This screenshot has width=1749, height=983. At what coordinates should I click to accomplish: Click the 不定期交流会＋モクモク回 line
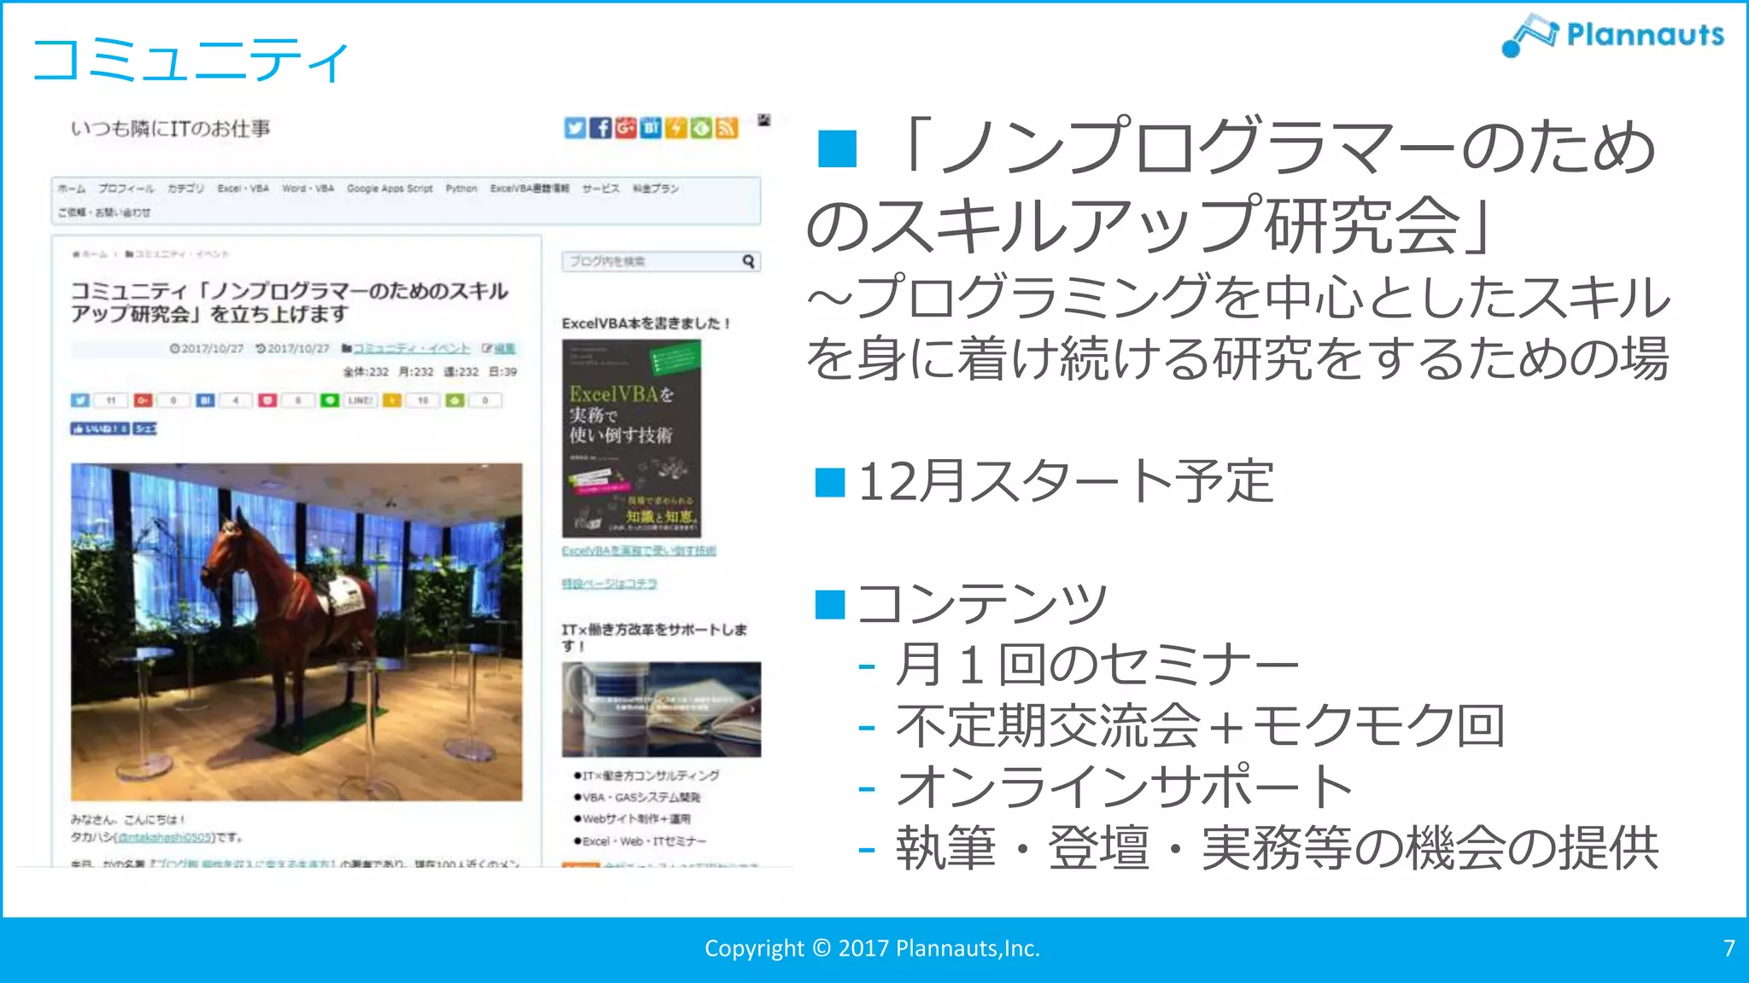(1200, 725)
